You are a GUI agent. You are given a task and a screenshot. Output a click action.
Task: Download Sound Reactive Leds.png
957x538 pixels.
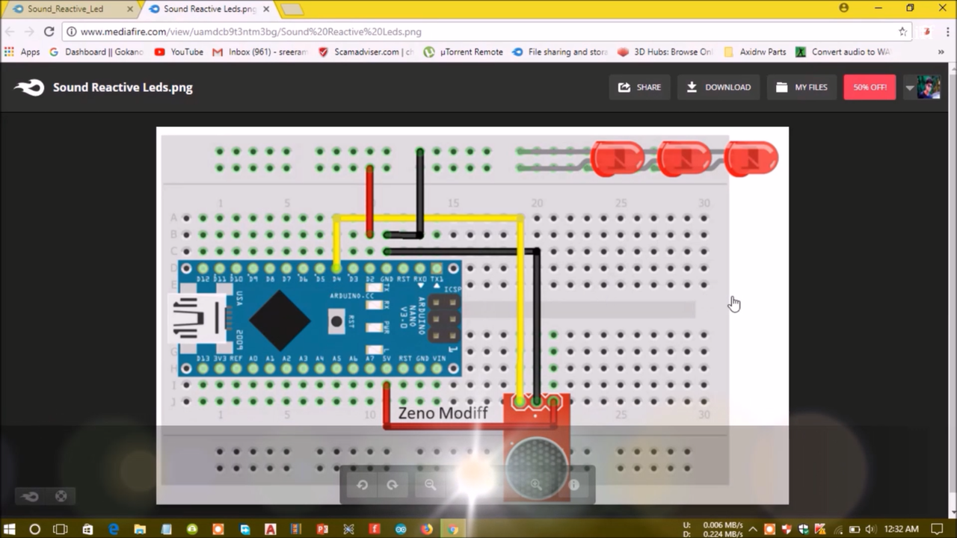coord(718,87)
